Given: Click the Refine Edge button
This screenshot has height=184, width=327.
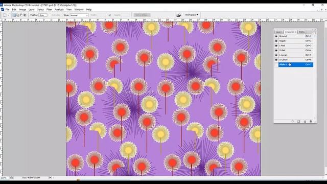Looking at the screenshot, I should [x=142, y=15].
